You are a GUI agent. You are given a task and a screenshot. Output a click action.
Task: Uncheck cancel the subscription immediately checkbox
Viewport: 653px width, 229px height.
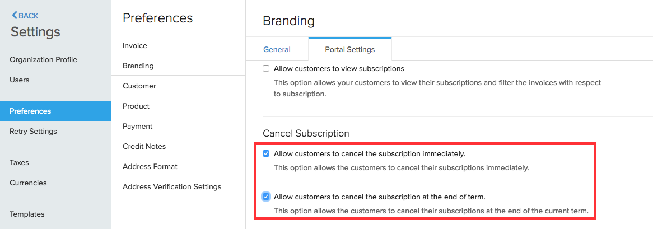(266, 153)
